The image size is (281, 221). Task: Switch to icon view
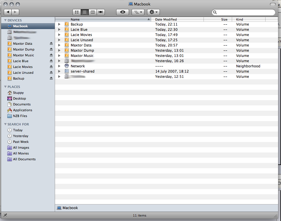(x=77, y=12)
